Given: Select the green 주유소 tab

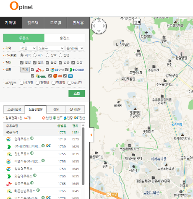Looking at the screenshot, I should (24, 38).
